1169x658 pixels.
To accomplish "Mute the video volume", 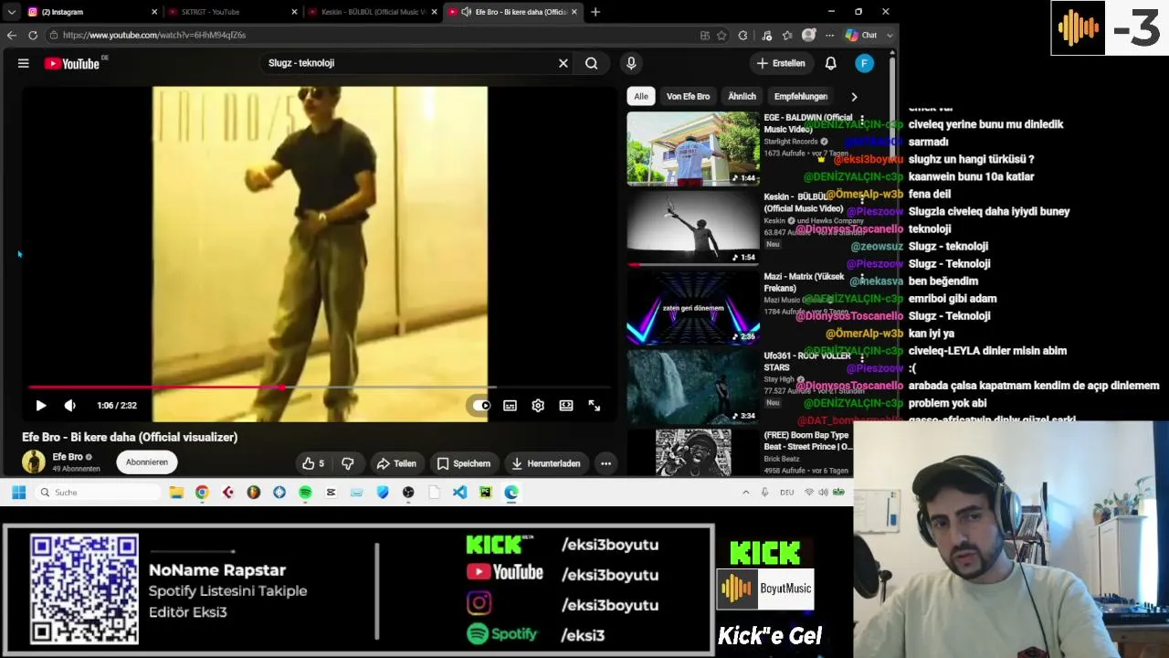I will pos(70,406).
